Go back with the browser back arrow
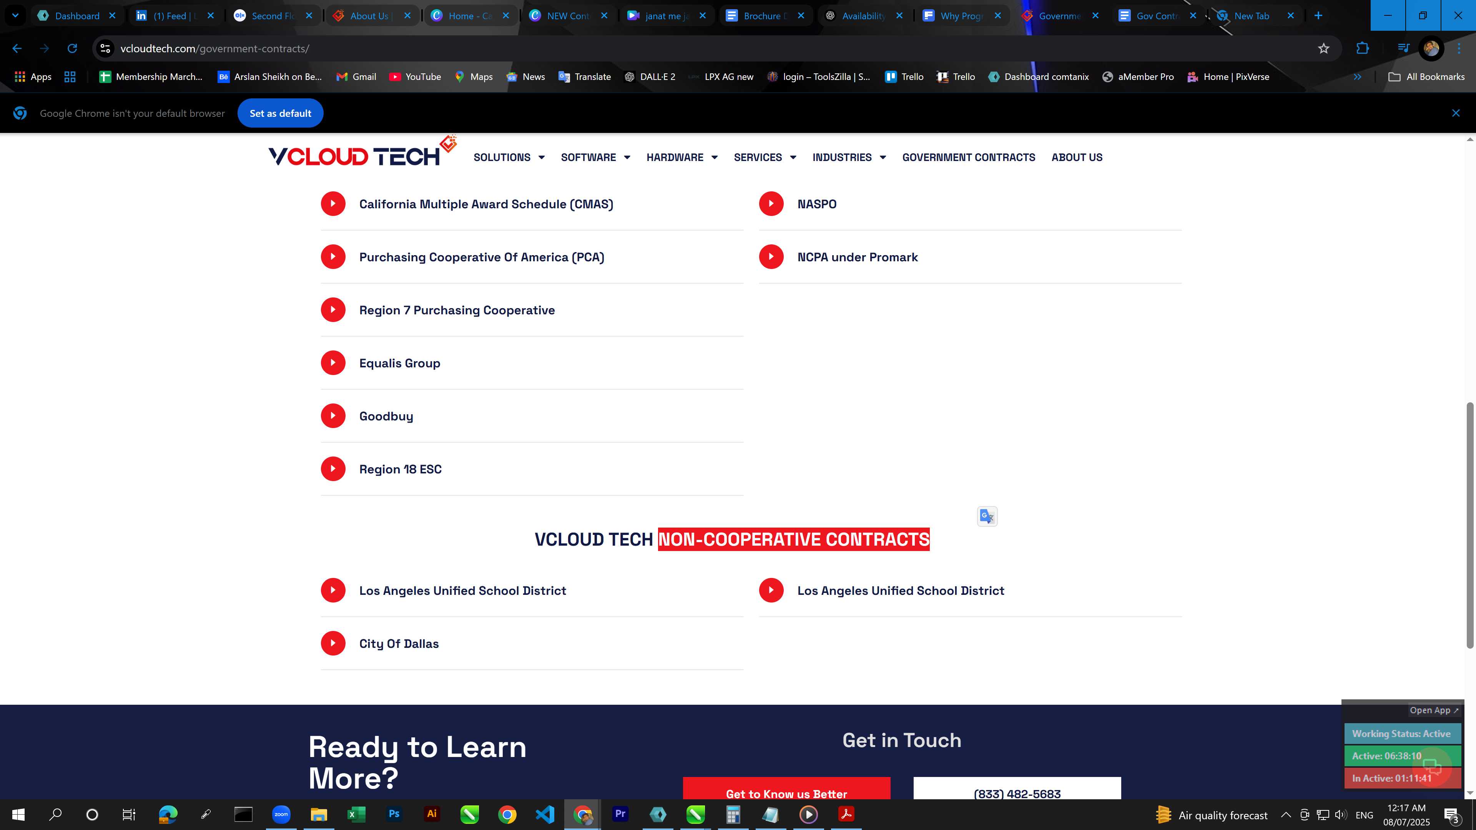Viewport: 1476px width, 830px height. [17, 49]
